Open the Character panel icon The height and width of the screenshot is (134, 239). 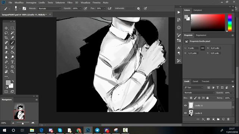pyautogui.click(x=179, y=48)
